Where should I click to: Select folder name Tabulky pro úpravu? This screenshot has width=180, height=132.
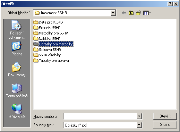point(54,61)
